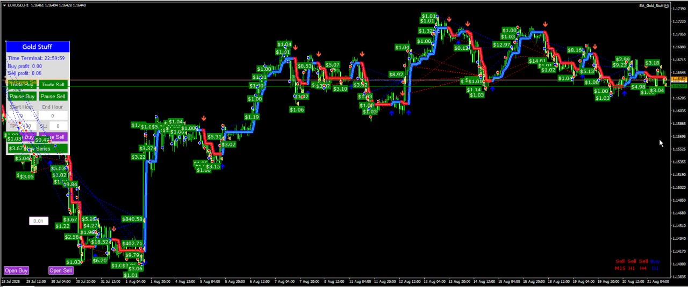Click the D1 timeframe signal label

point(655,268)
